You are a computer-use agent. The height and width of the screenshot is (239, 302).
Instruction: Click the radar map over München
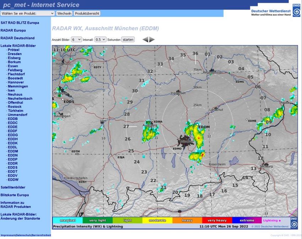187,141
